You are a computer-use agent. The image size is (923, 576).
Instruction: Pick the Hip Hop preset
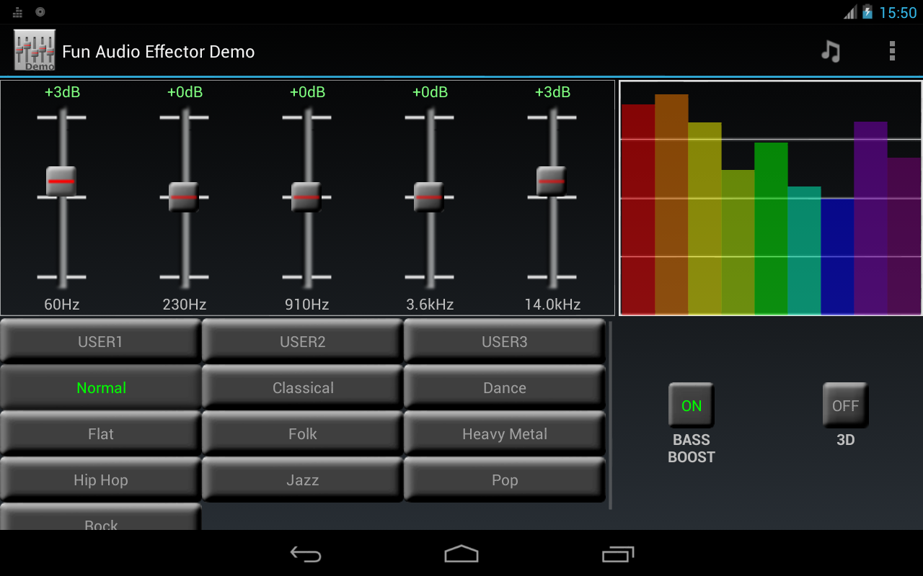tap(100, 480)
